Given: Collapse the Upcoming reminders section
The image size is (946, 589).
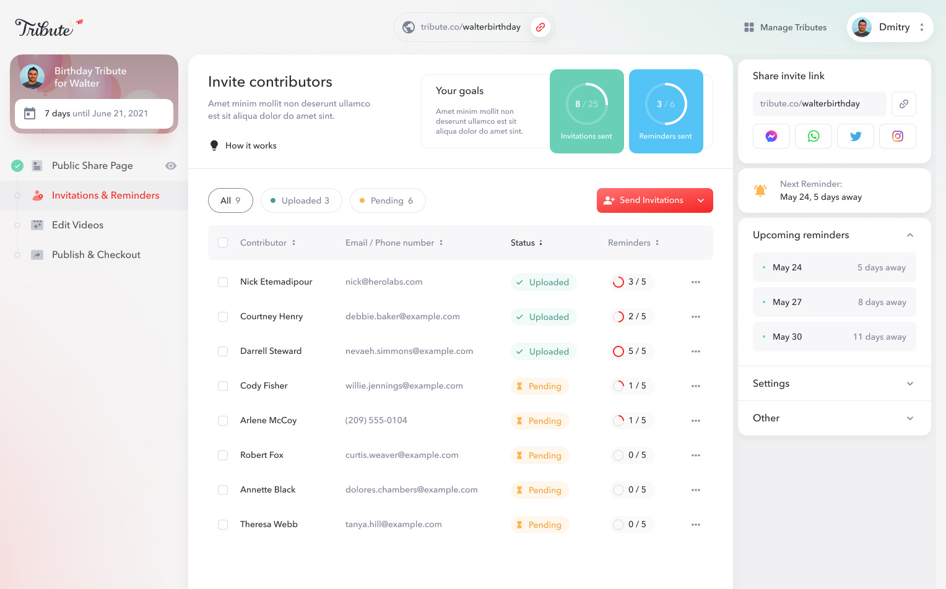Looking at the screenshot, I should click(x=910, y=235).
